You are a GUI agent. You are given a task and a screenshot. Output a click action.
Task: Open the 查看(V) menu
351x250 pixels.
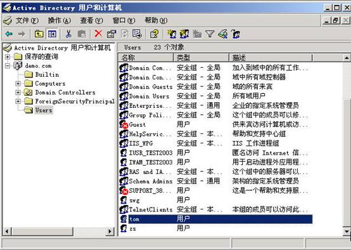pos(91,21)
